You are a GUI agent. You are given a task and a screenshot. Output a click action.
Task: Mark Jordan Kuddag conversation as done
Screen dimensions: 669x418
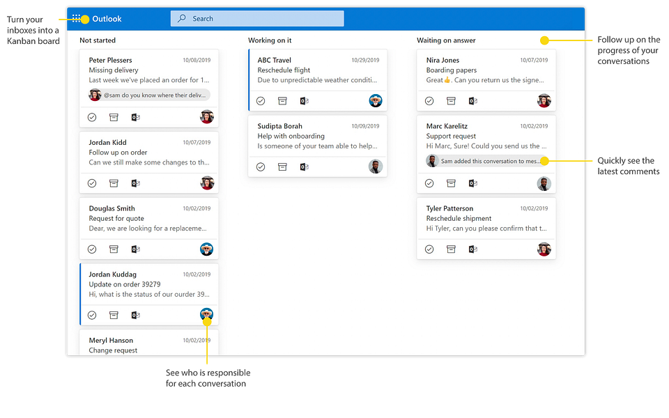pyautogui.click(x=92, y=315)
